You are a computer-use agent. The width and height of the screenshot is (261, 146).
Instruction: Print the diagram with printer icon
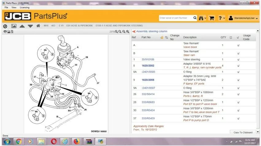(x=5, y=31)
